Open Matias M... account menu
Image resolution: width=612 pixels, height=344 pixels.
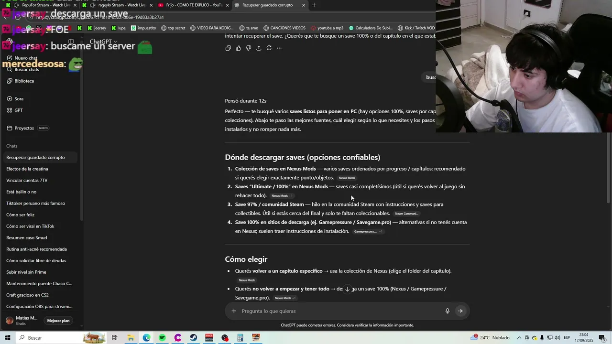click(x=22, y=321)
